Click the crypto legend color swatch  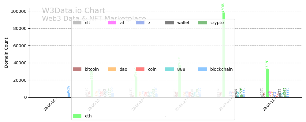[203, 23]
